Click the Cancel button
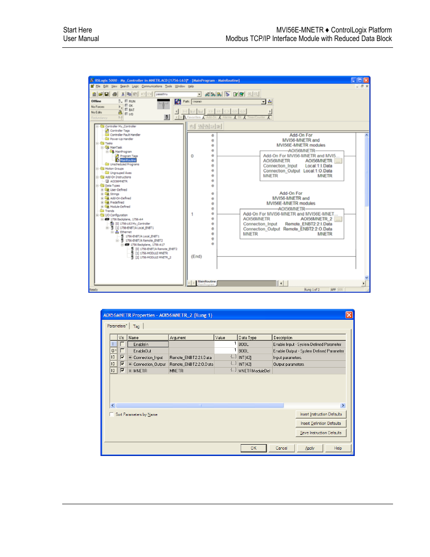430x557 pixels. (x=282, y=448)
